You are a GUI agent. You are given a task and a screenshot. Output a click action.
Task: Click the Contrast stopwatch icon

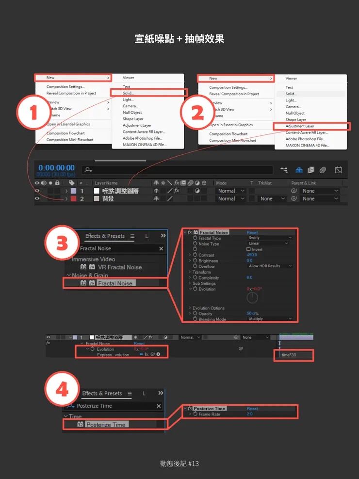coord(195,255)
